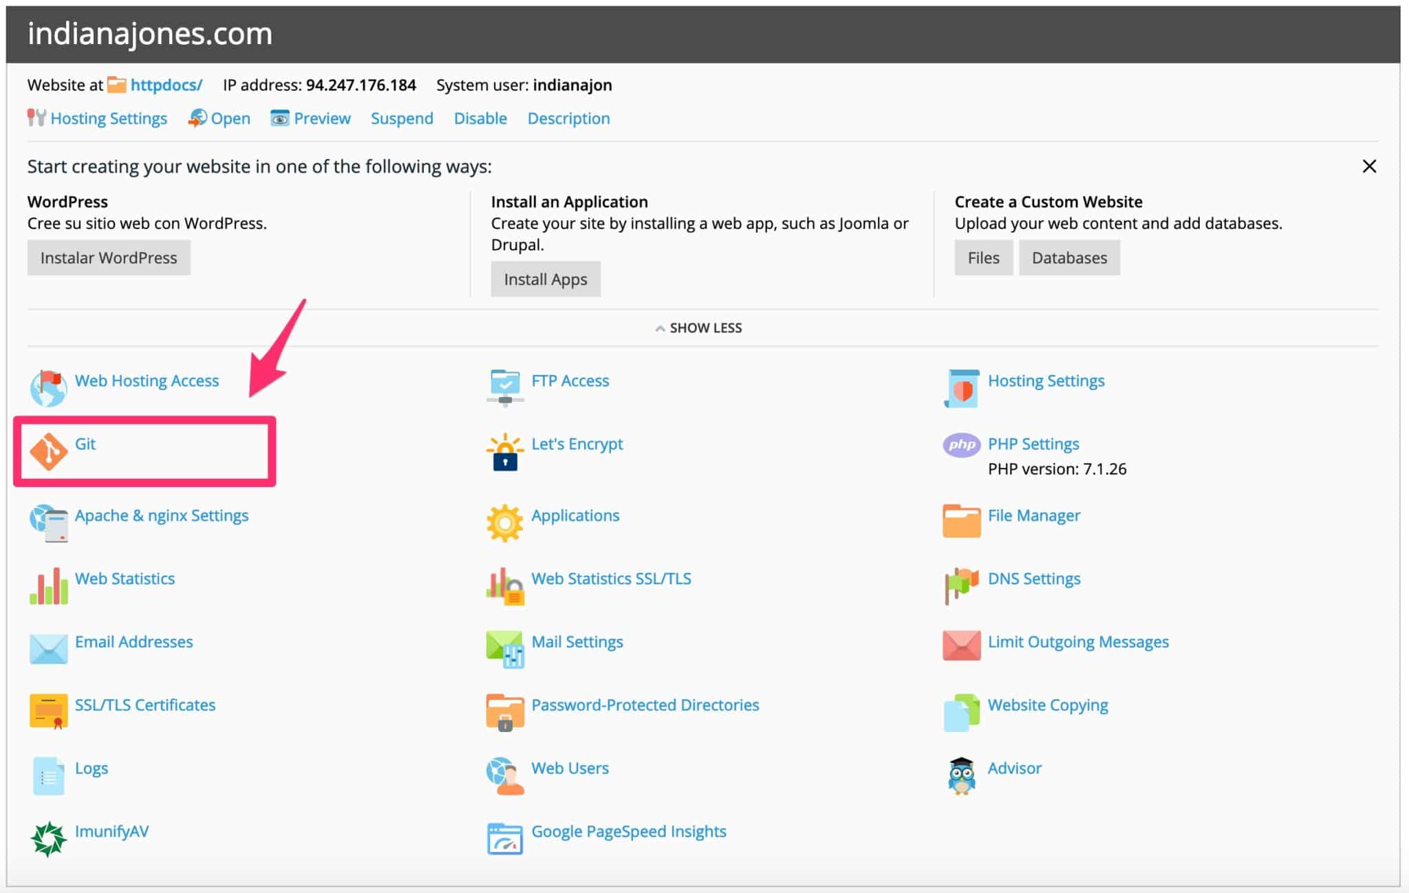1409x893 pixels.
Task: Click the Hosting Settings shield icon
Action: coord(961,388)
